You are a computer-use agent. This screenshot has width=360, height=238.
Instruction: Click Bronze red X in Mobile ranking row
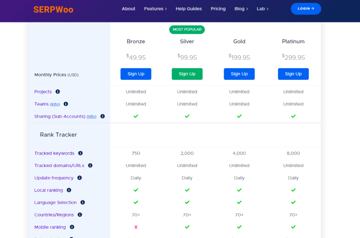click(136, 227)
